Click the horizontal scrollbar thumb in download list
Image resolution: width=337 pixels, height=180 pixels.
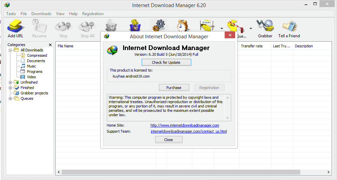click(181, 172)
